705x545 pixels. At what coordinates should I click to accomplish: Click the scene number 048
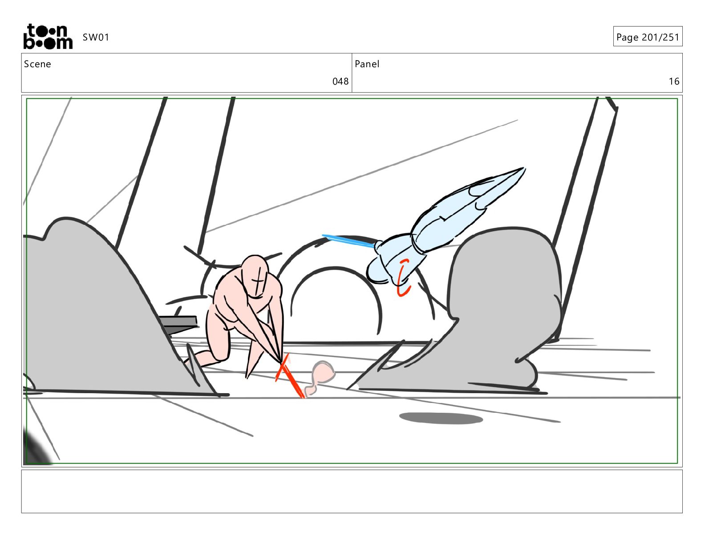pos(340,81)
